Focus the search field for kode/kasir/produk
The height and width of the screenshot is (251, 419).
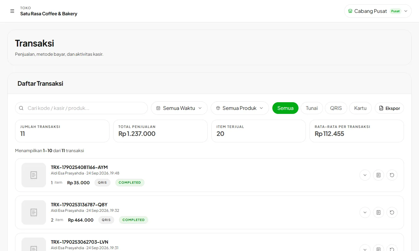[x=81, y=108]
